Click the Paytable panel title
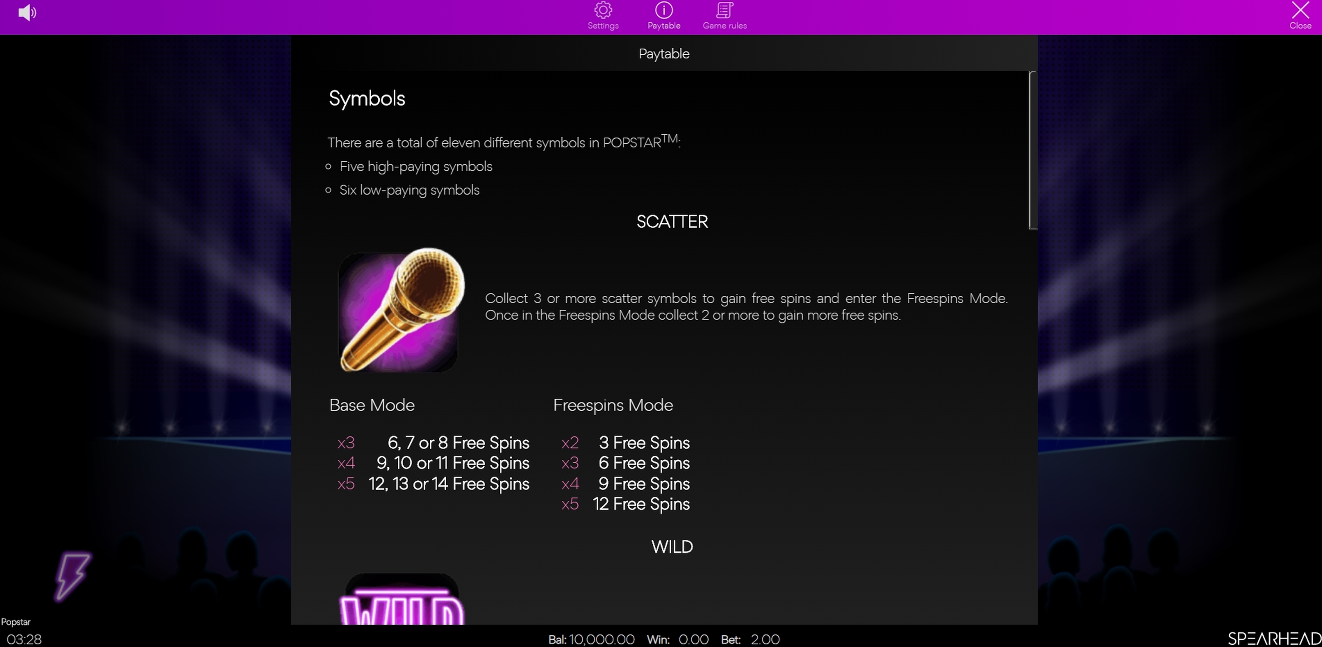1322x647 pixels. 663,54
